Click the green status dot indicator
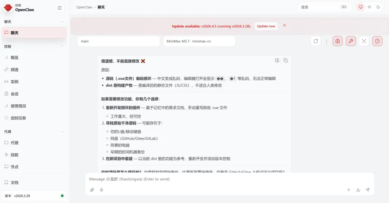Viewport: 389px width, 203px height. pyautogui.click(x=62, y=196)
